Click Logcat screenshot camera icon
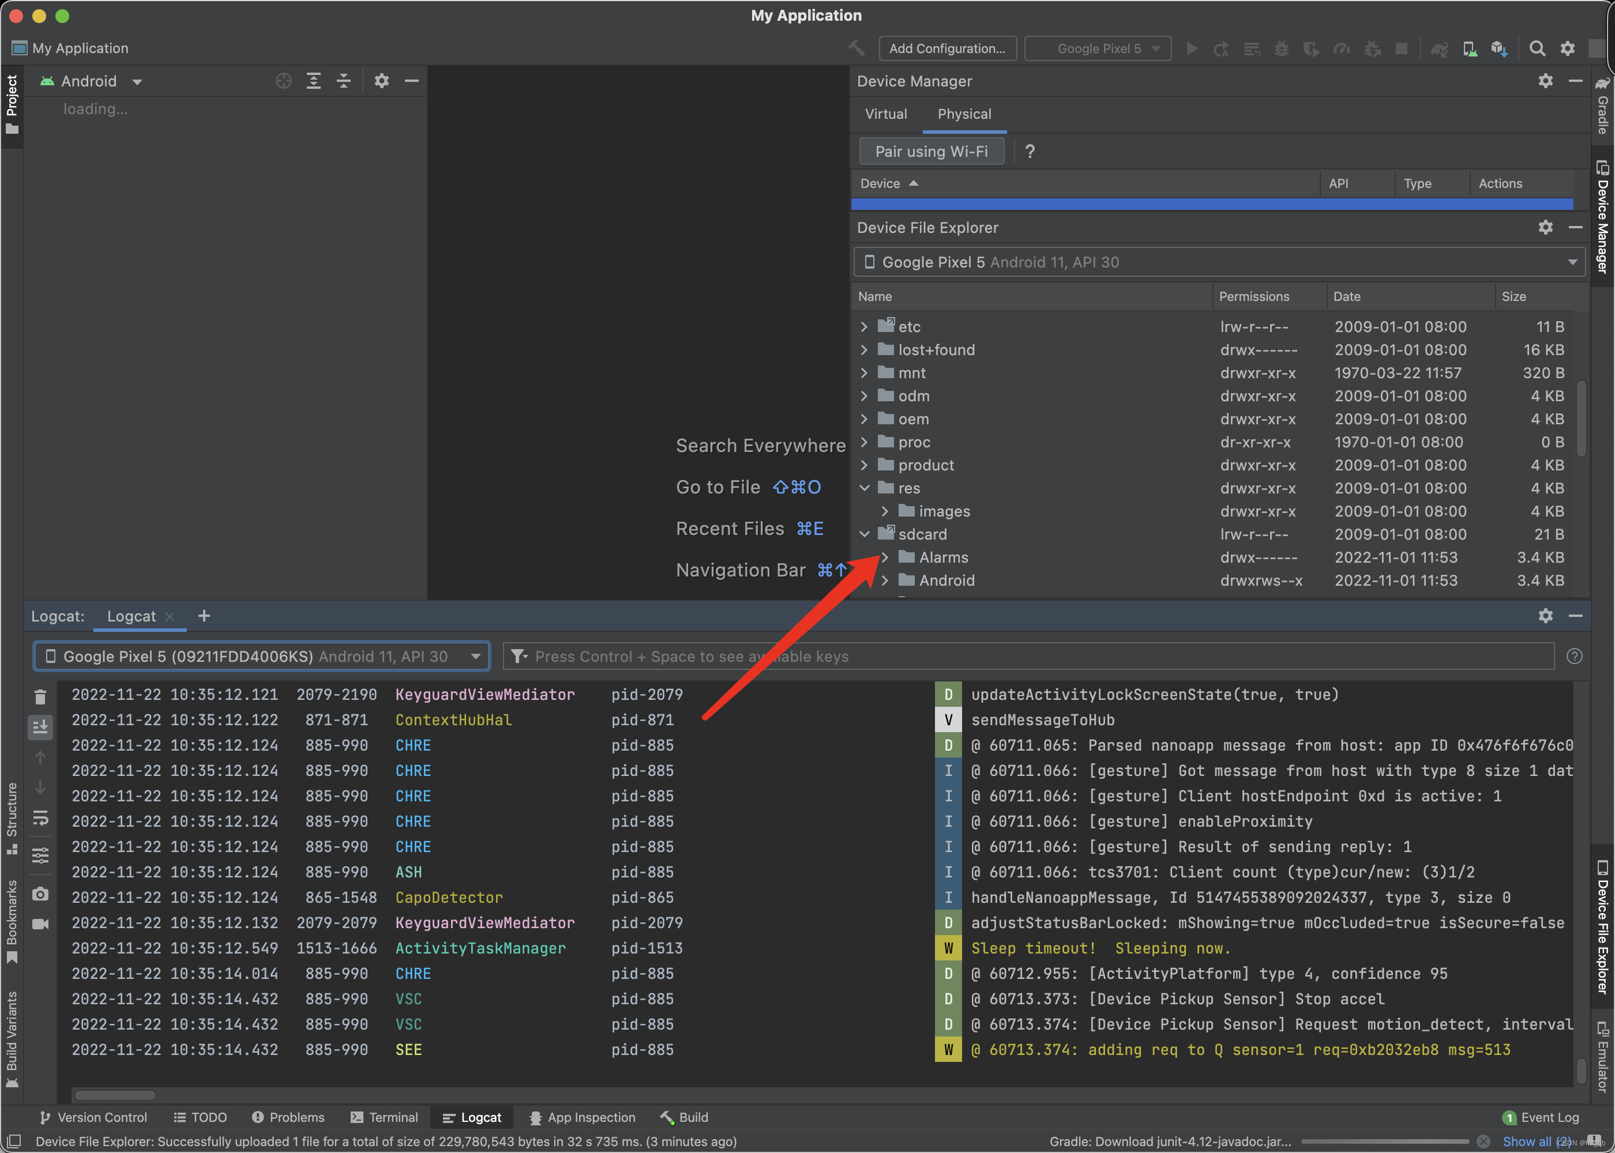 (40, 894)
